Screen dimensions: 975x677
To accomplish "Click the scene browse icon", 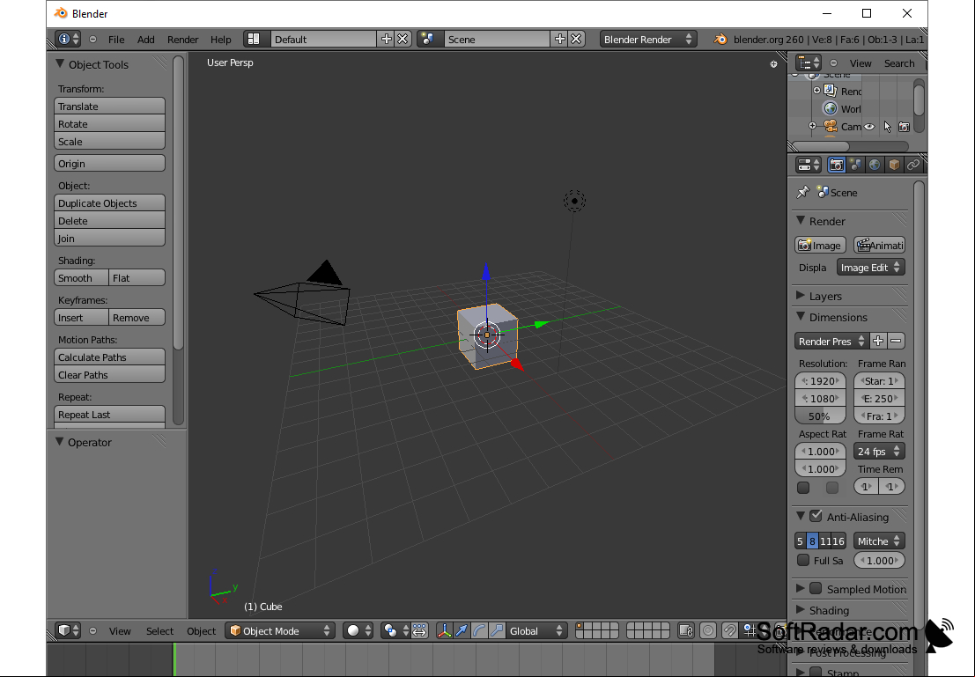I will pyautogui.click(x=427, y=39).
